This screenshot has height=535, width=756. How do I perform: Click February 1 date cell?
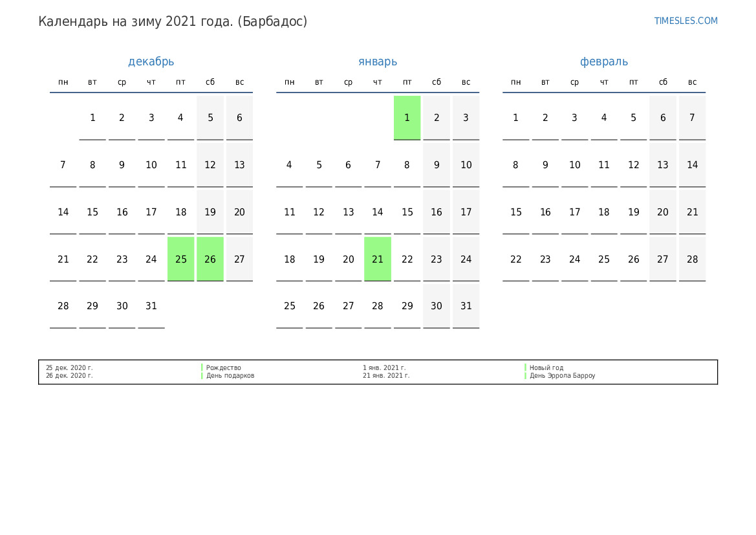point(516,118)
